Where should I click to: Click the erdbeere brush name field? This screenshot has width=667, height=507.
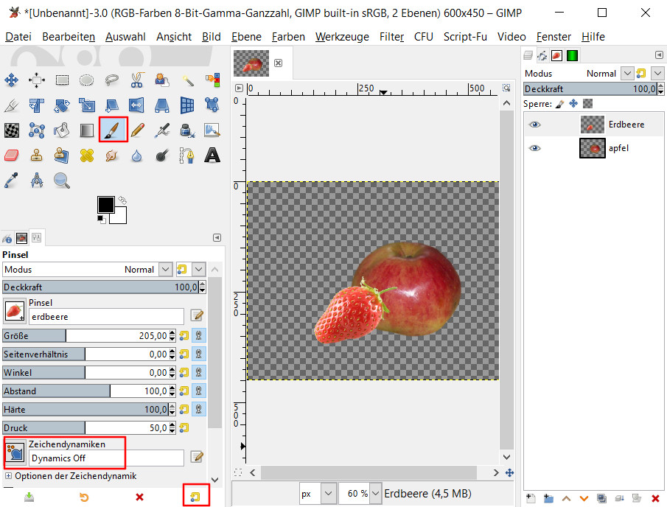pyautogui.click(x=106, y=316)
